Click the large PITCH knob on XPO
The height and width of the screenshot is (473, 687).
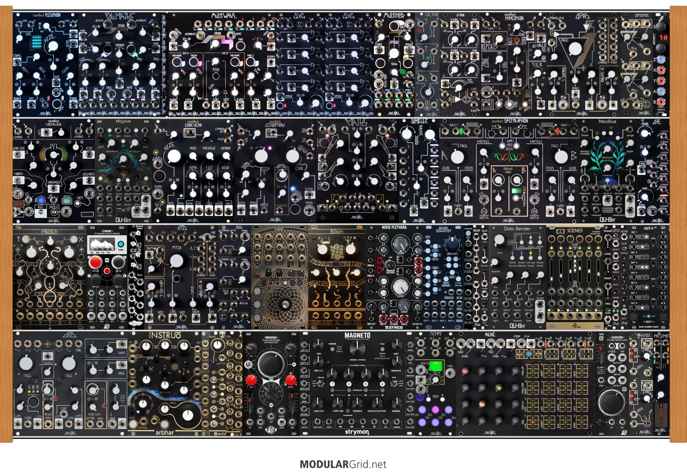pos(176,260)
